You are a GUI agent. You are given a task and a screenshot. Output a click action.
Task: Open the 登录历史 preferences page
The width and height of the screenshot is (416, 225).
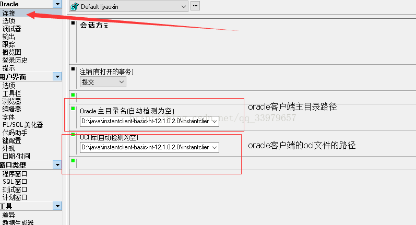click(15, 60)
